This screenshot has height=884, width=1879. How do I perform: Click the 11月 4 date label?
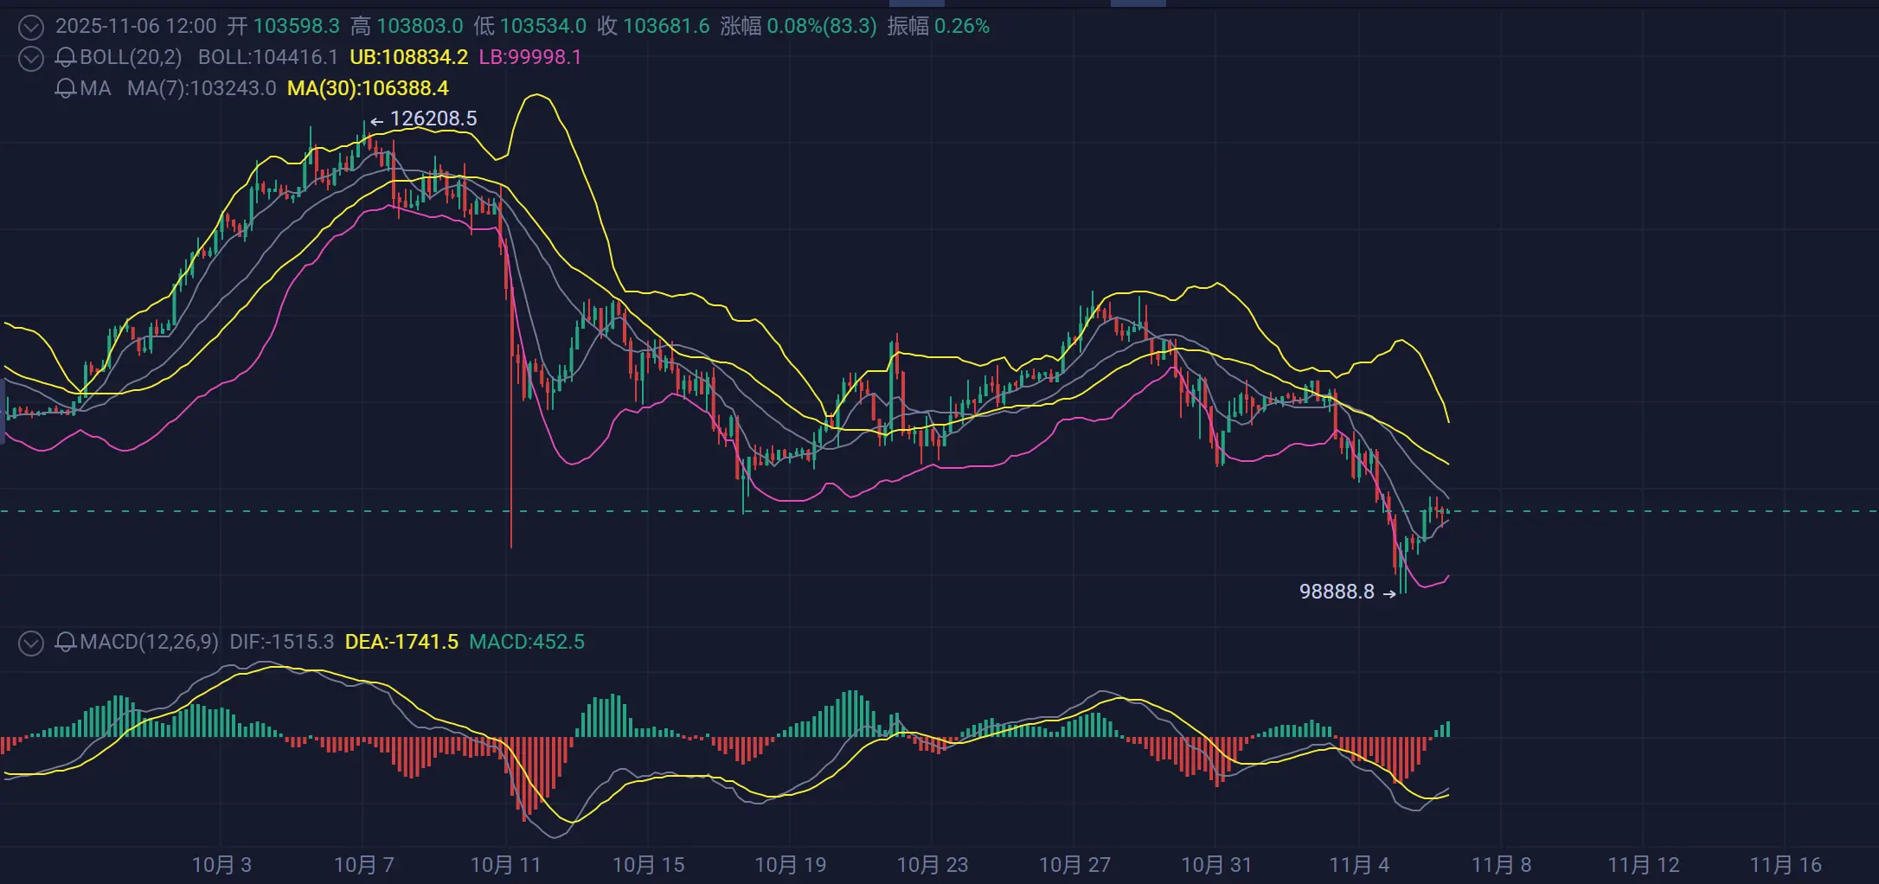coord(1358,865)
